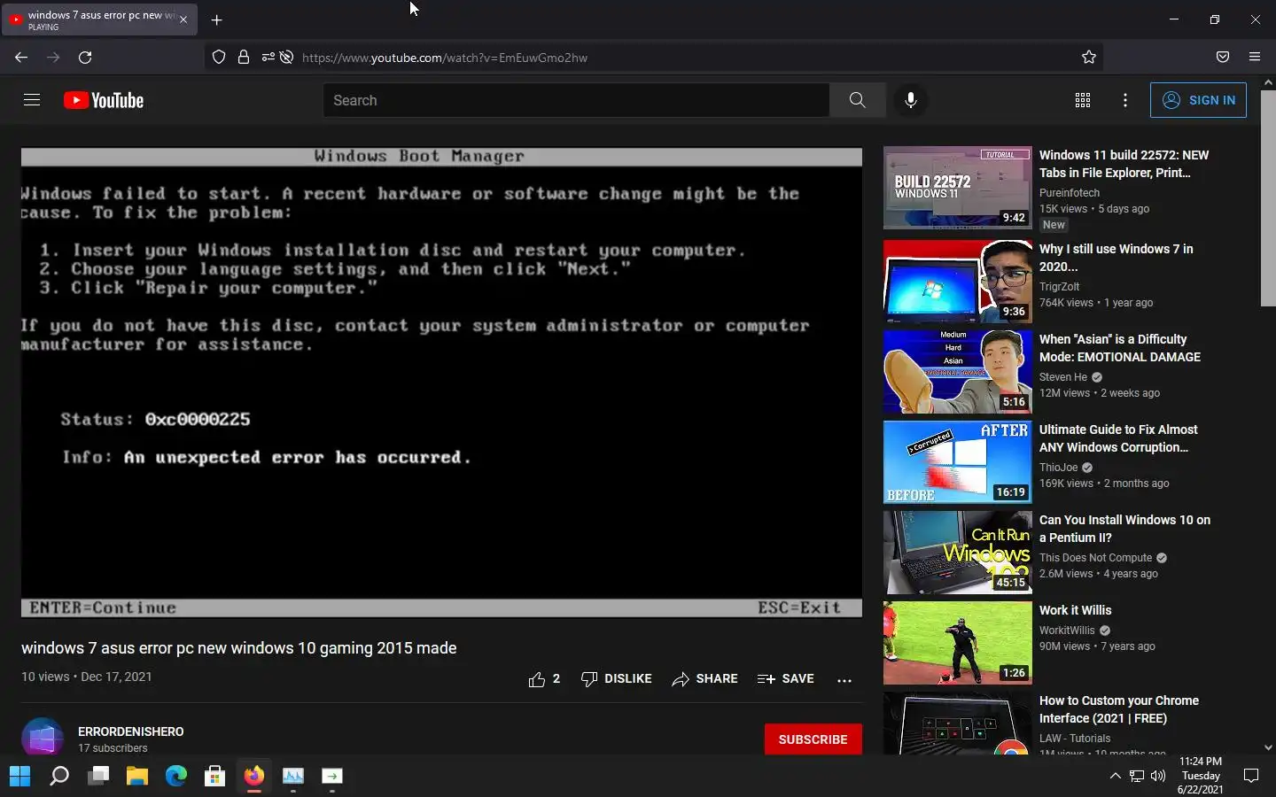The image size is (1276, 797).
Task: Click the search magnifier button
Action: 857,100
